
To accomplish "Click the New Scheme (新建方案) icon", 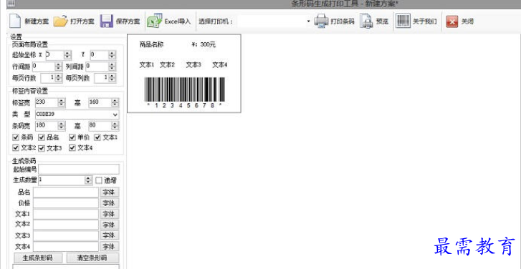I will tap(14, 21).
